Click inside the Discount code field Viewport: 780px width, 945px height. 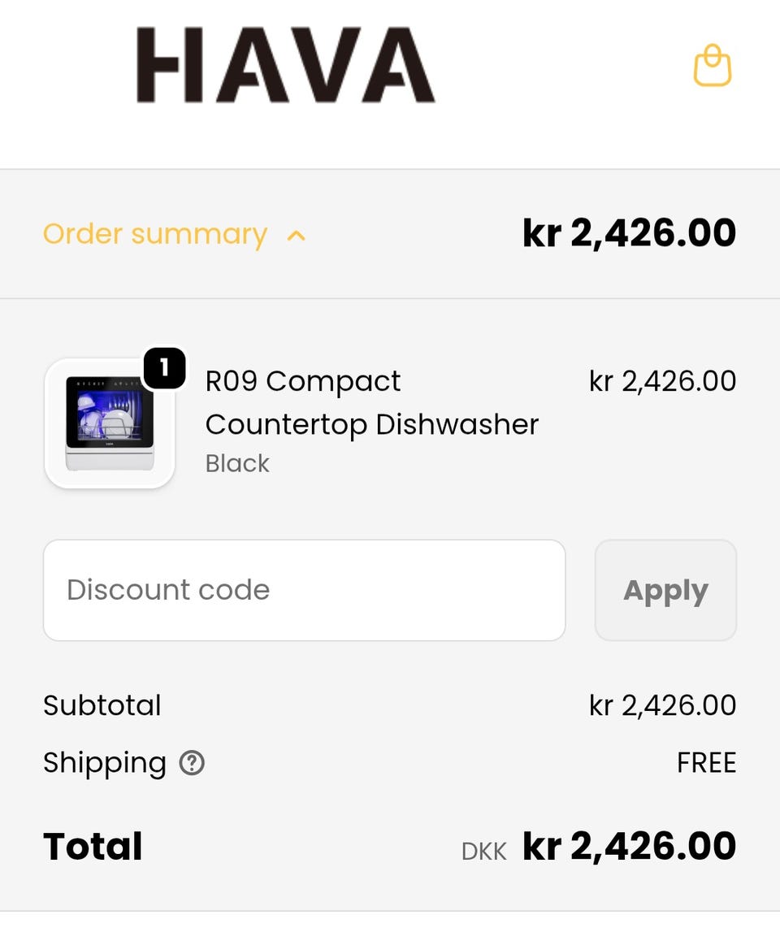point(304,590)
